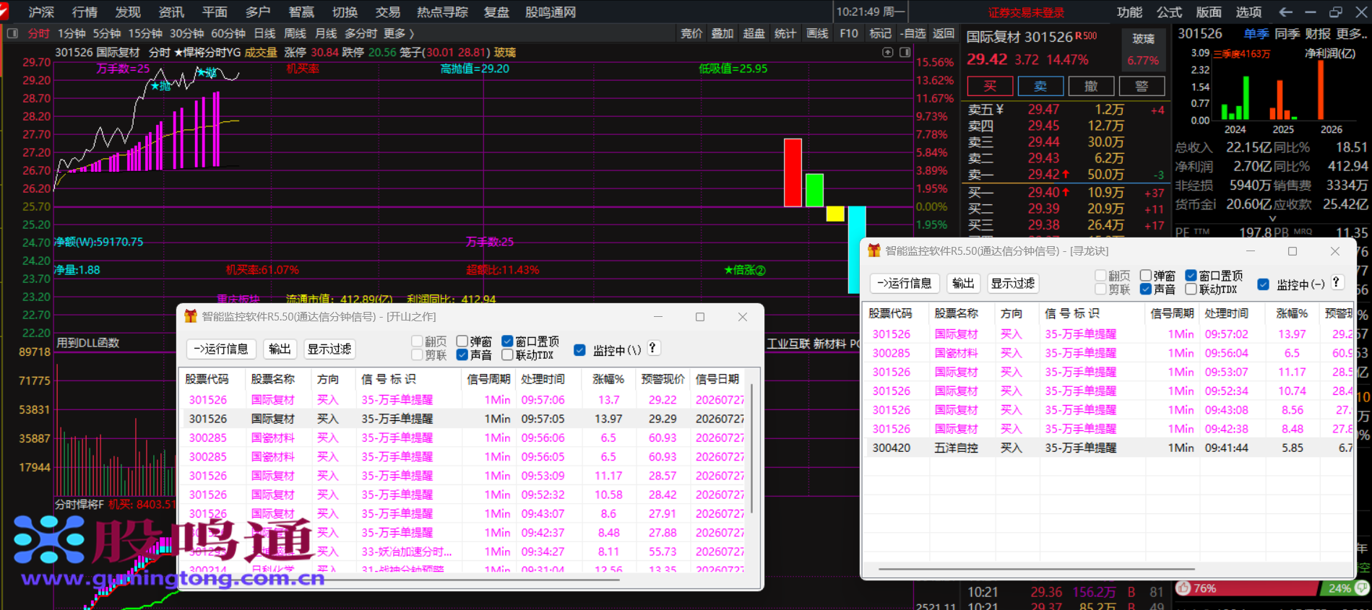Sort by 涨幅% column in 开山之作 window
Viewport: 1372px width, 610px height.
click(x=608, y=379)
